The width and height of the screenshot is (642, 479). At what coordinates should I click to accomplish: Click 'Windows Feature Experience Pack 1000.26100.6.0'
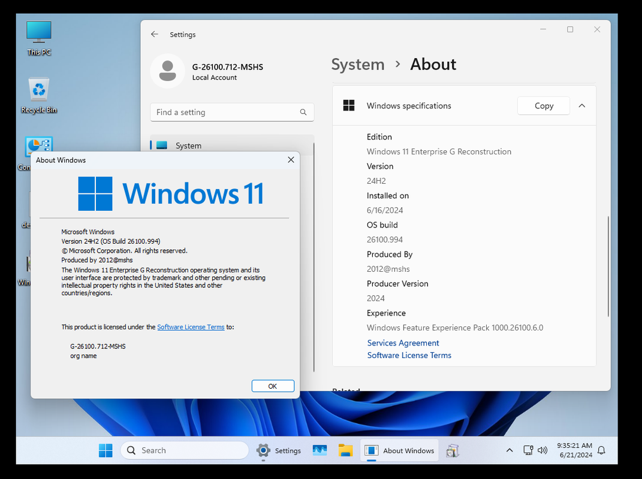pyautogui.click(x=455, y=328)
